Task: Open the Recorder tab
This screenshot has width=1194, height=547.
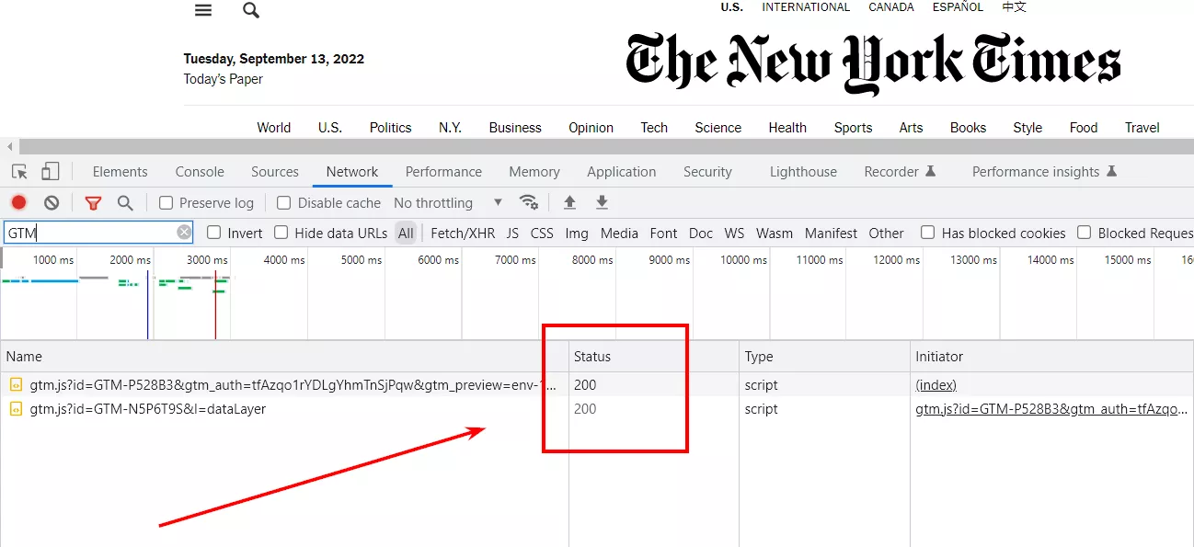Action: coord(900,172)
